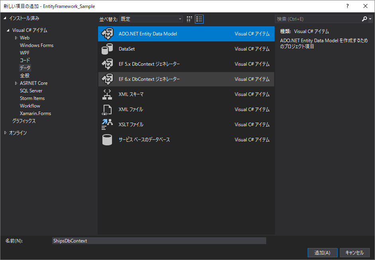The image size is (375, 260).
Task: Click the 検索 (Ctrl+E) search box
Action: pos(318,19)
